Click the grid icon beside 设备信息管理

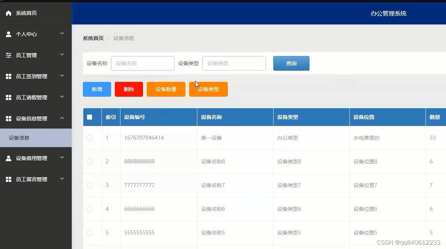(x=9, y=118)
